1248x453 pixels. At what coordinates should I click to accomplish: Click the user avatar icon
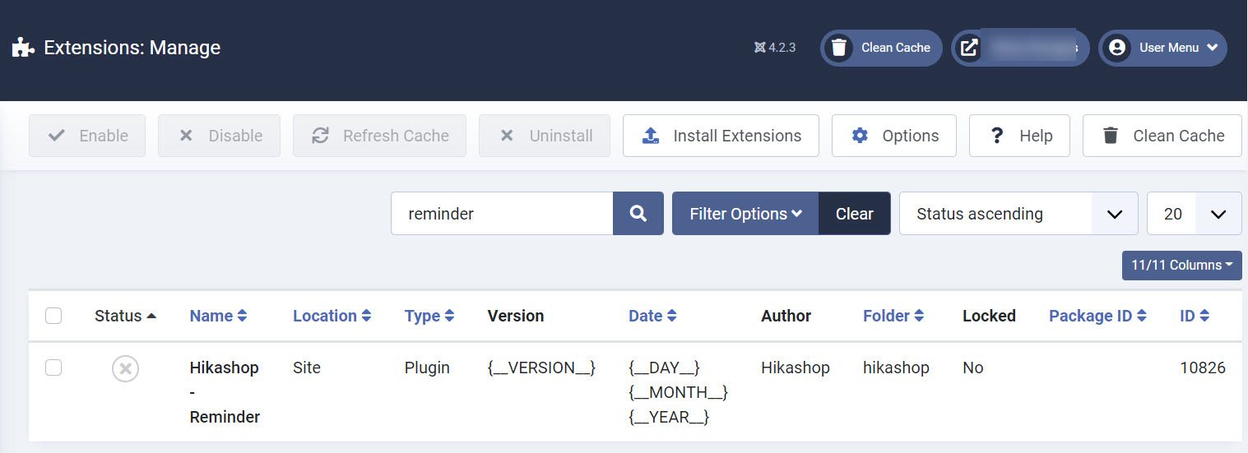click(x=1116, y=48)
